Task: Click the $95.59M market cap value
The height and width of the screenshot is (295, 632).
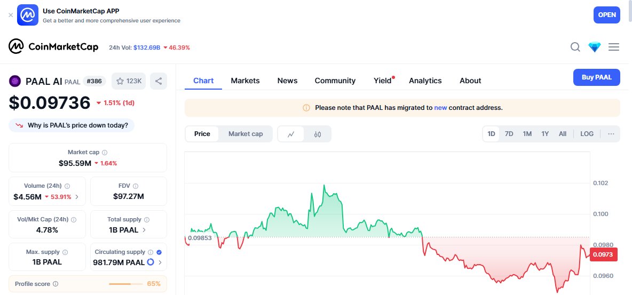Action: pos(75,163)
